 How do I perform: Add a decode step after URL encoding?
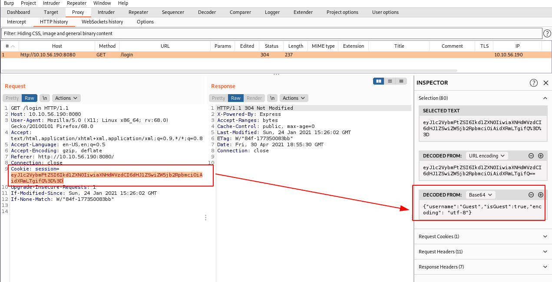pyautogui.click(x=541, y=156)
